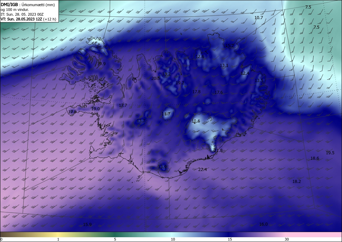Click the 'IT: Sun. 28. 05. 2023 00Z' line
The width and height of the screenshot is (342, 242).
tap(22, 14)
